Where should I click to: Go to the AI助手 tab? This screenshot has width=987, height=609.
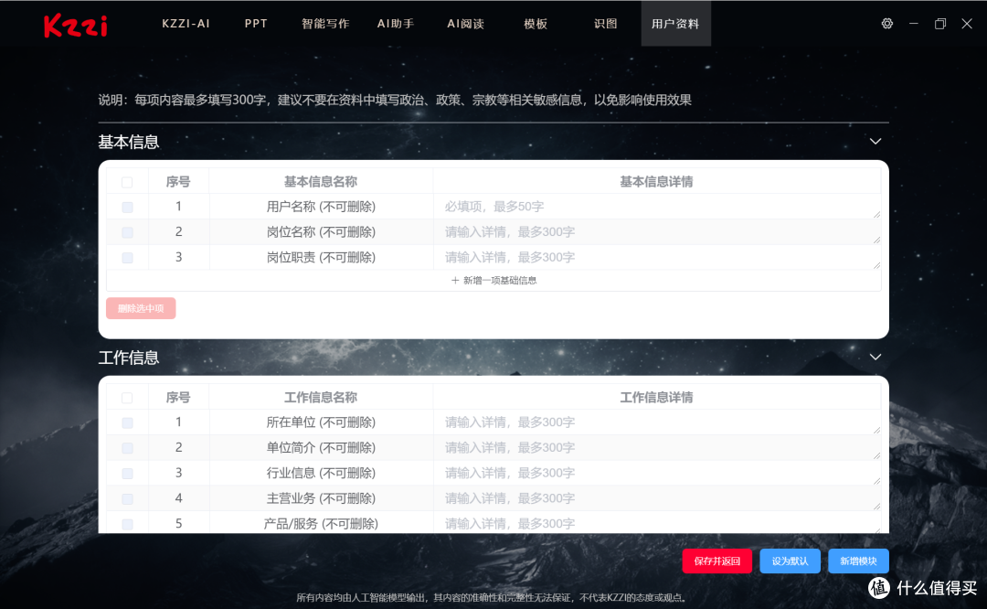(x=396, y=23)
